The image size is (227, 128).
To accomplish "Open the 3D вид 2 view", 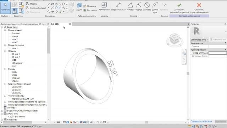I will coord(16,57).
